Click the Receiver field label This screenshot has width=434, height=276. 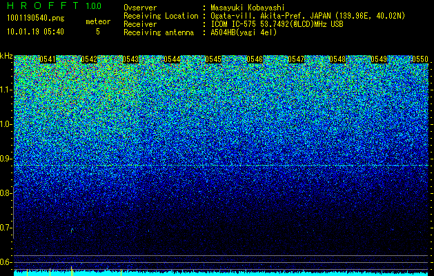(140, 24)
